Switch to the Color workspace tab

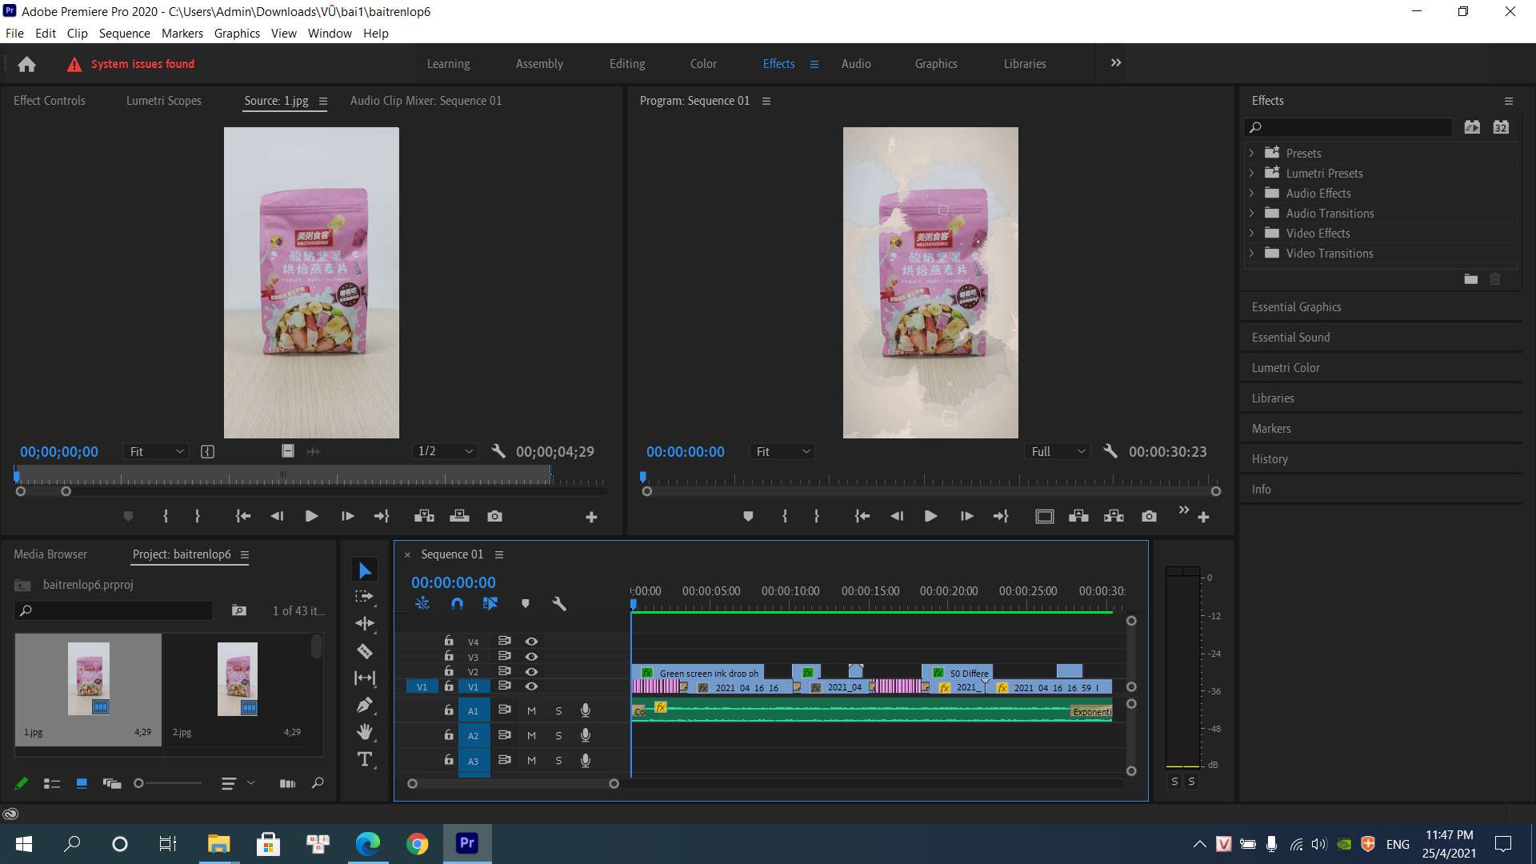click(703, 64)
